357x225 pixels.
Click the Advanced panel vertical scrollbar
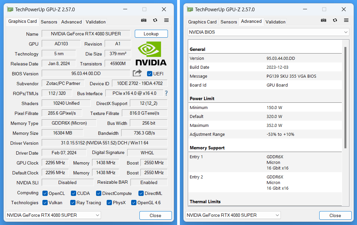click(x=345, y=97)
